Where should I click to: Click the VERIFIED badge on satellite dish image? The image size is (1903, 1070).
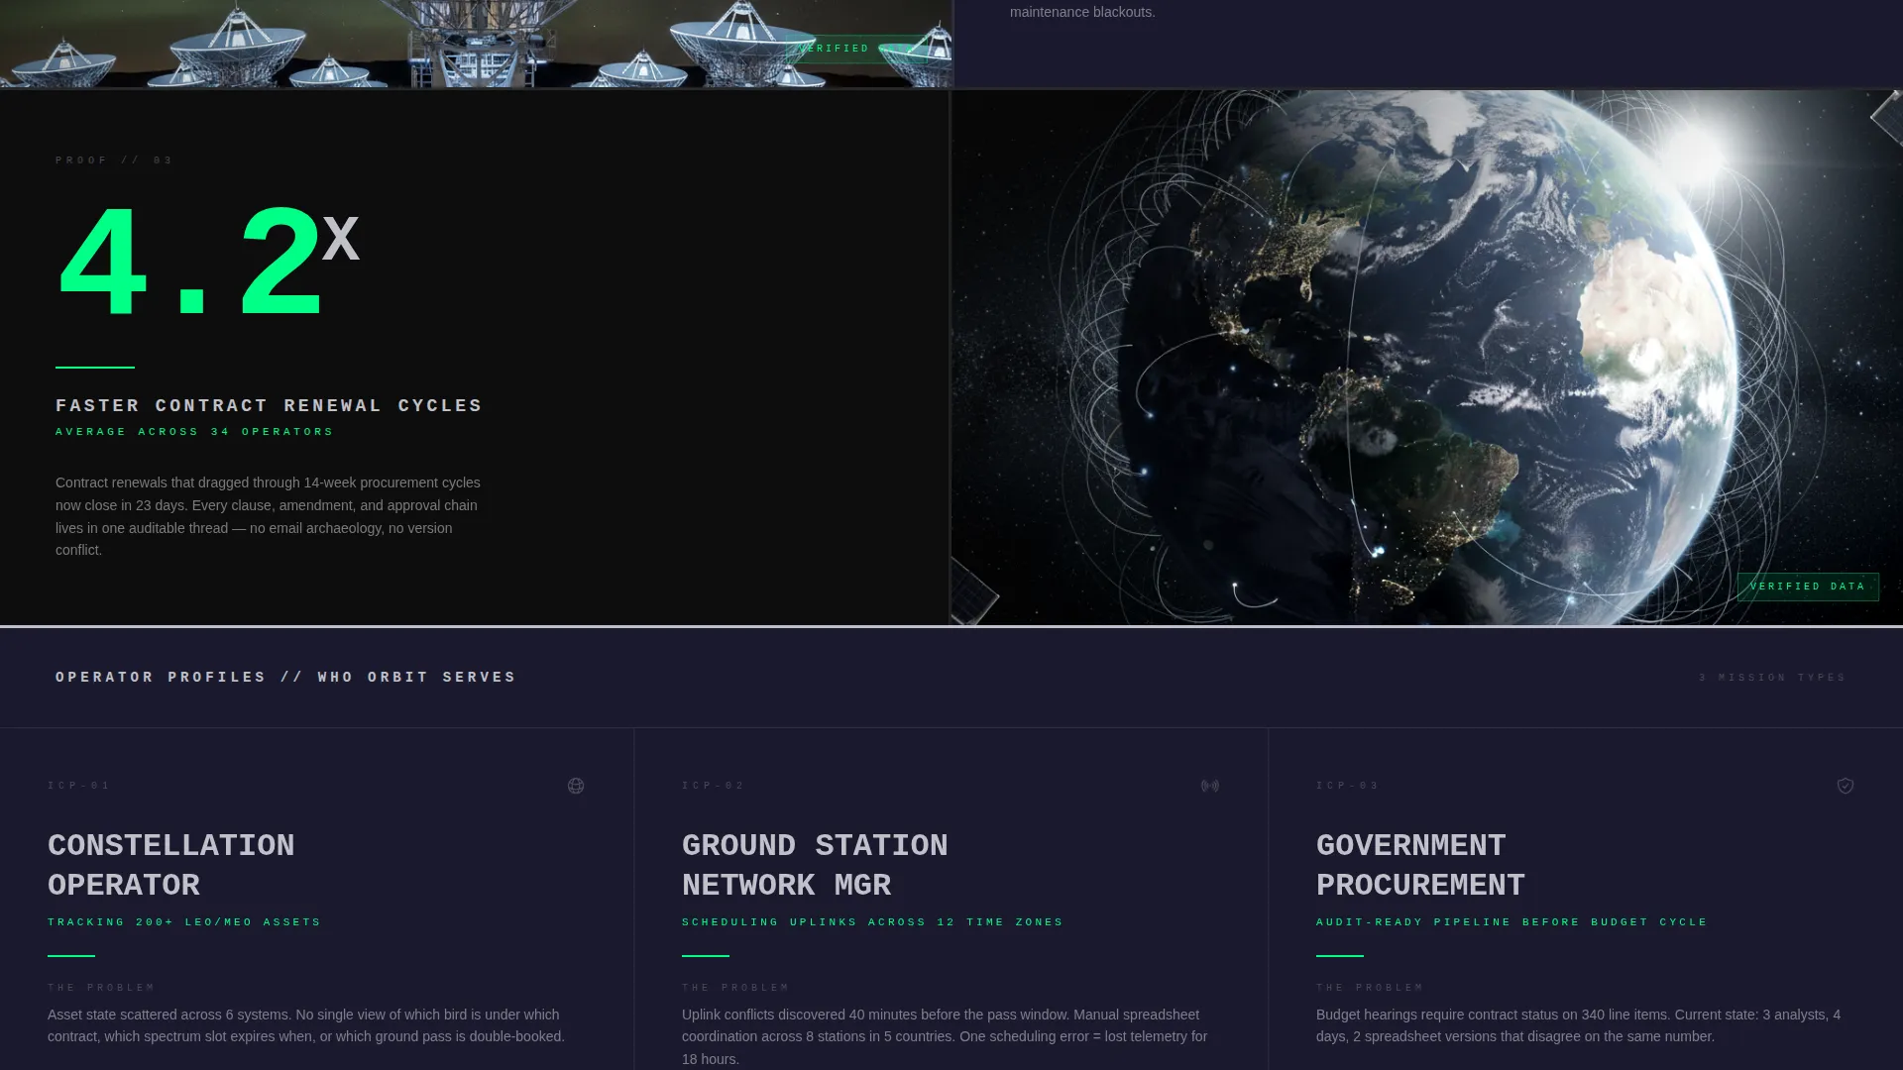click(856, 49)
